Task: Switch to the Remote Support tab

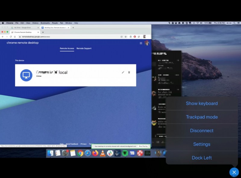Action: (84, 48)
